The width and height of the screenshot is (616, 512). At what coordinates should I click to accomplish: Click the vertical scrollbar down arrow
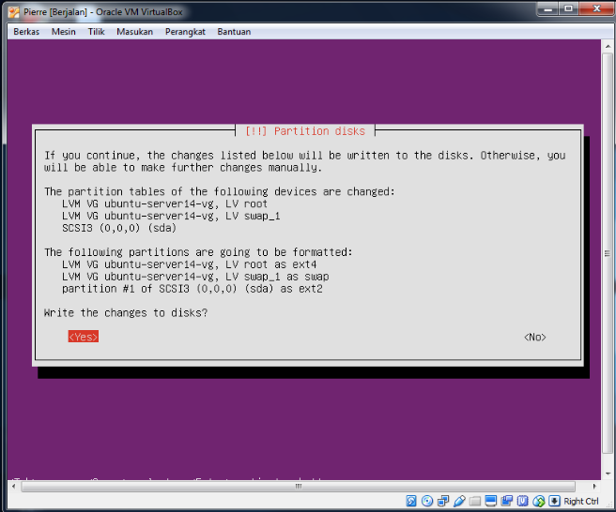tap(608, 474)
